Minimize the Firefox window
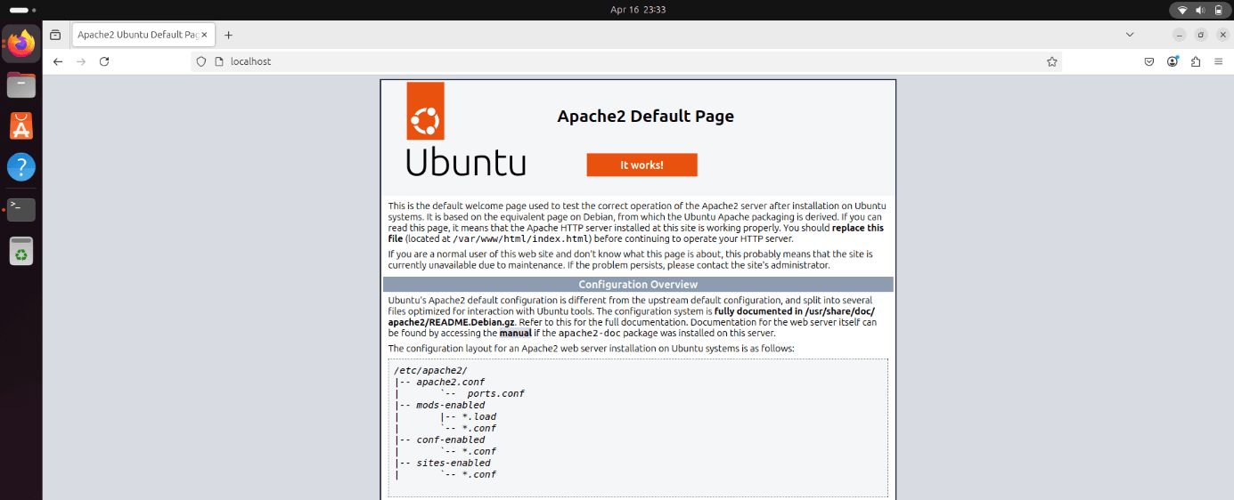 coord(1179,35)
